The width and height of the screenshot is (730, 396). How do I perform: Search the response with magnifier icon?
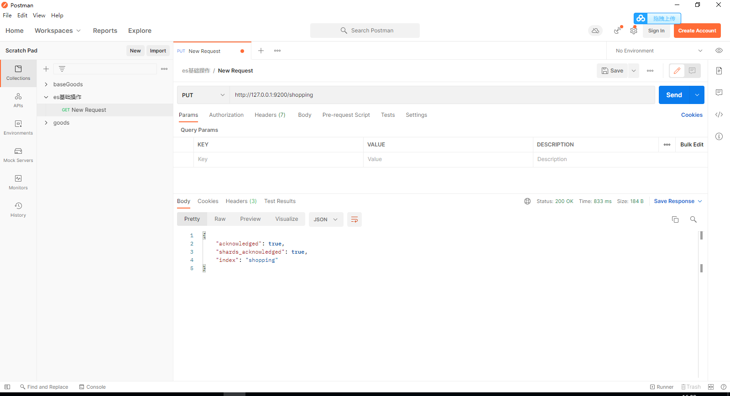coord(693,219)
